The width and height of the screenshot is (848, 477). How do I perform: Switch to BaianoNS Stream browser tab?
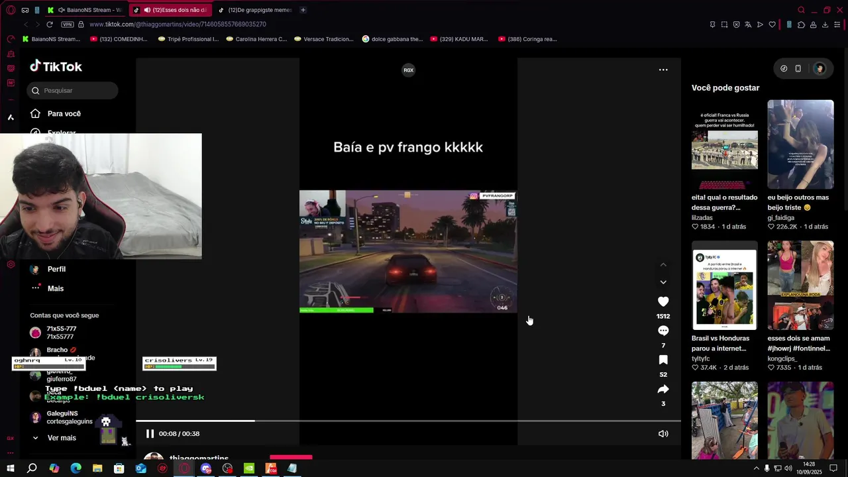85,10
